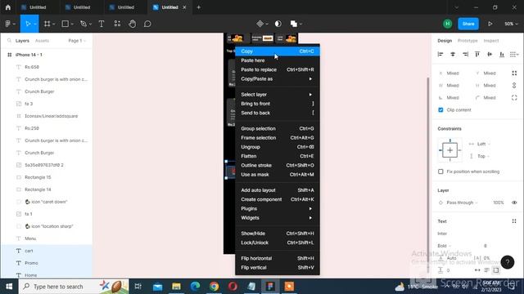Click the Boolean union icon in toolbar
This screenshot has width=524, height=294.
(294, 24)
